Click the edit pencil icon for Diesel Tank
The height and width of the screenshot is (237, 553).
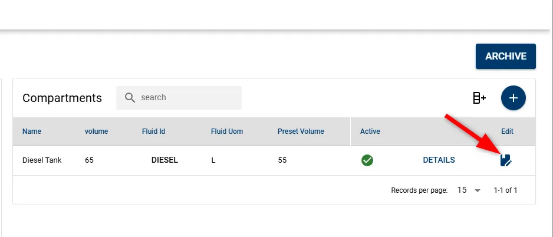coord(506,160)
